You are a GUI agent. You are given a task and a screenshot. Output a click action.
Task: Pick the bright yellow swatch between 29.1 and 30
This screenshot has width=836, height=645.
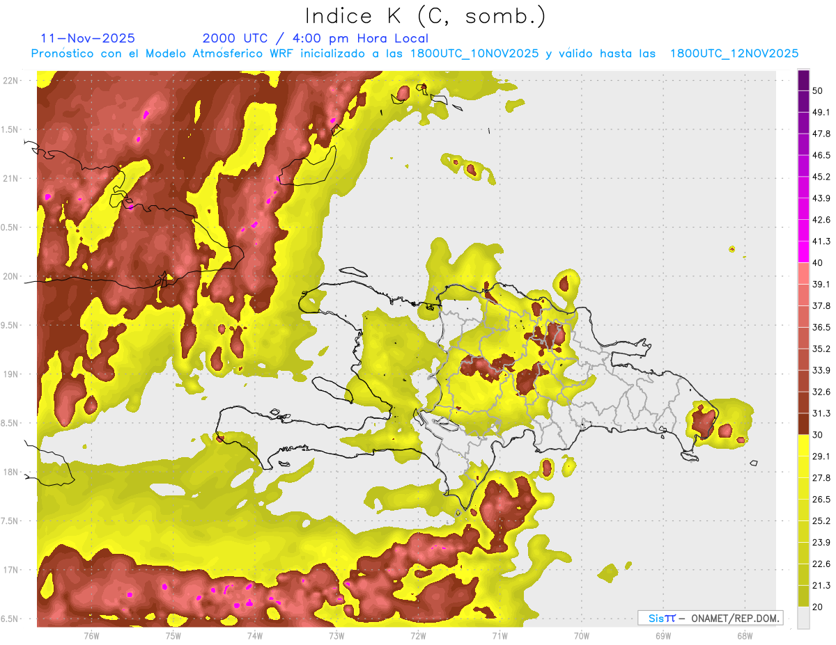tap(803, 446)
